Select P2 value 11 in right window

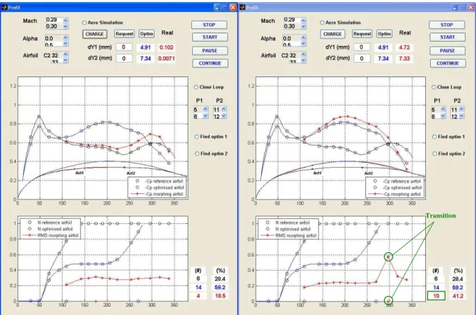click(454, 110)
